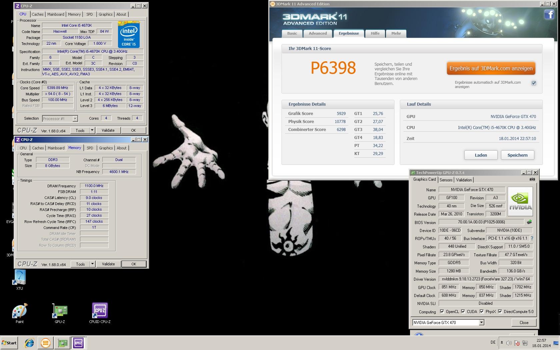
Task: Toggle automatic results display on 3DMark.com
Action: click(x=534, y=83)
